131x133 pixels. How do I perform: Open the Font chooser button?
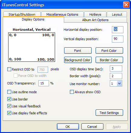[x=78, y=51]
